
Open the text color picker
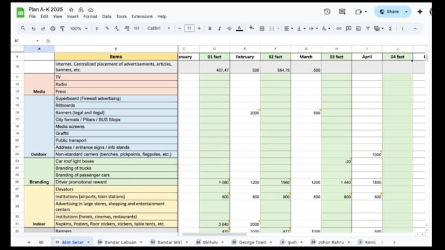click(240, 28)
